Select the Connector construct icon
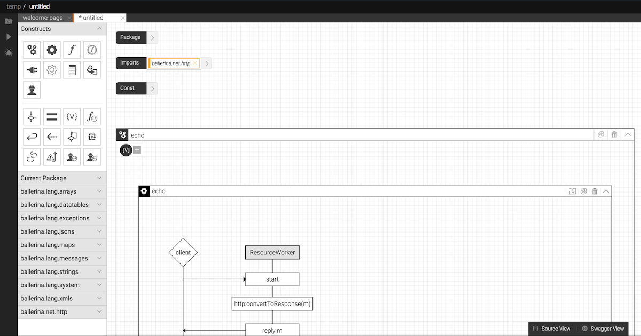This screenshot has width=641, height=336. click(x=32, y=69)
